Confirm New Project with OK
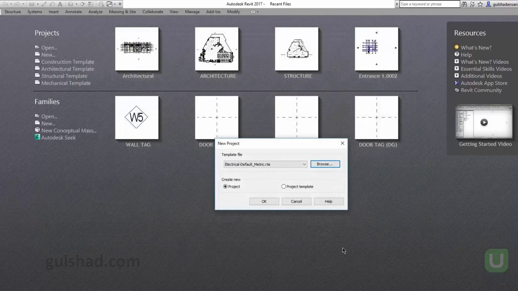 264,201
